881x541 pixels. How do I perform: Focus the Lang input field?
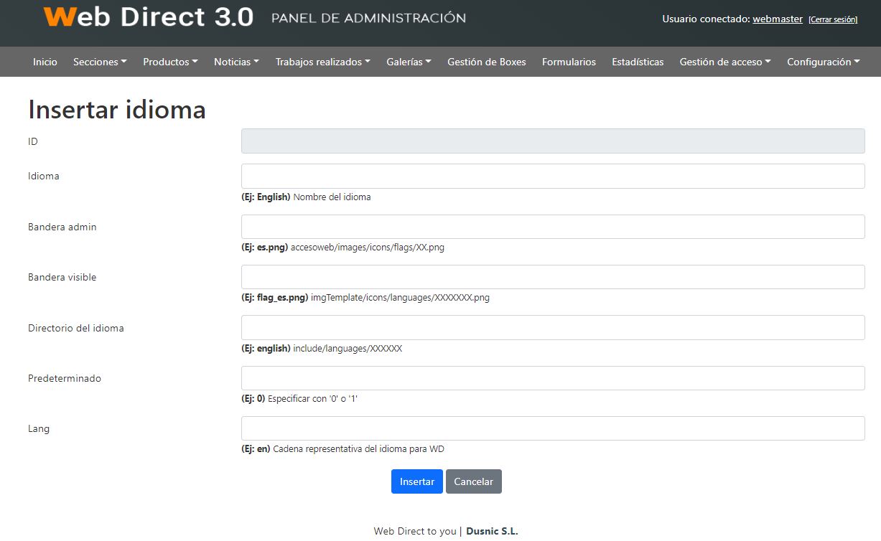pos(553,428)
